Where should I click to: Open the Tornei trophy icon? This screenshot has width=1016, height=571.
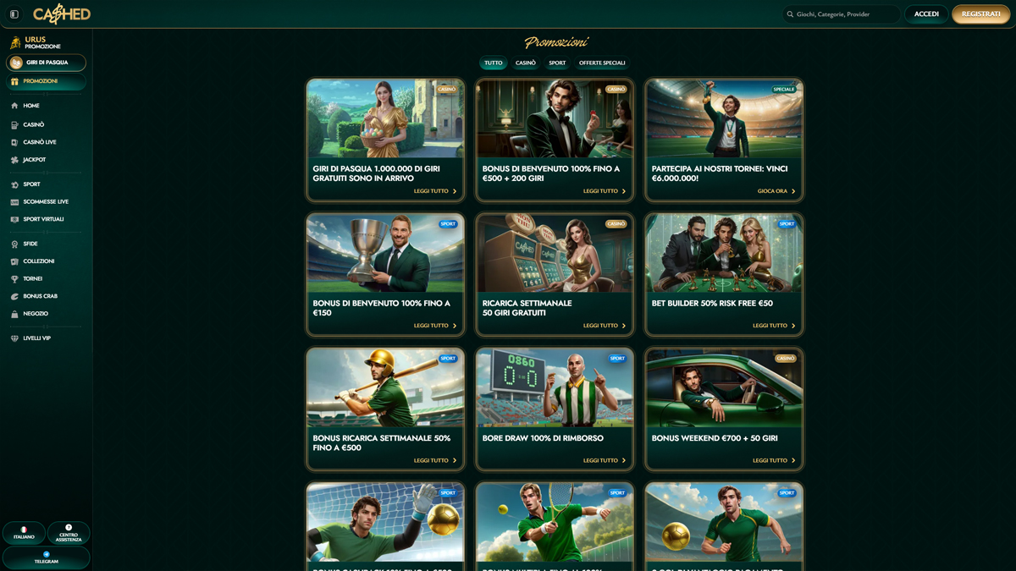14,279
